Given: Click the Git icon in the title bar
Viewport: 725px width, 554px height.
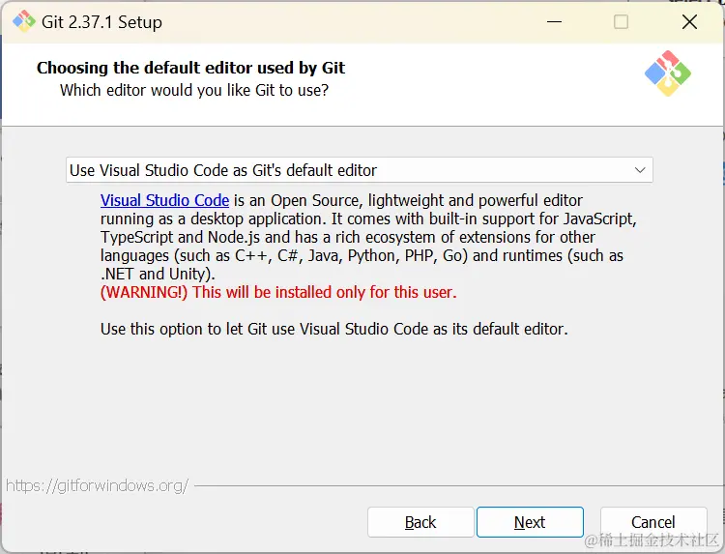Looking at the screenshot, I should (x=24, y=21).
